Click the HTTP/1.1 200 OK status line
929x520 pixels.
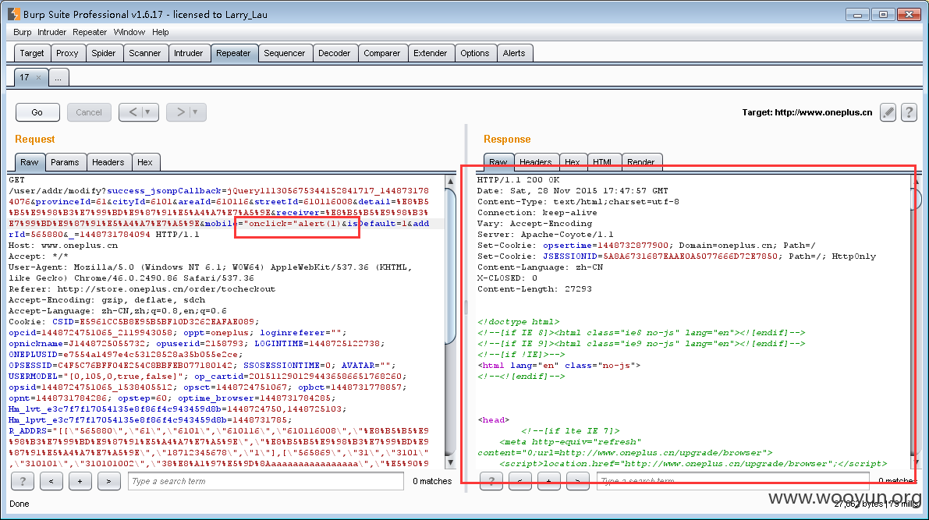pyautogui.click(x=519, y=179)
